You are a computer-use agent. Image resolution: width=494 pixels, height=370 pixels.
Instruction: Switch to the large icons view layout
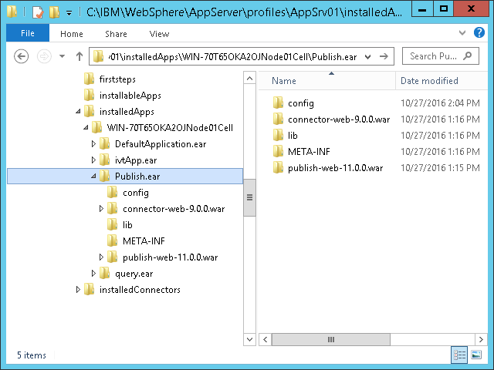[x=477, y=354]
